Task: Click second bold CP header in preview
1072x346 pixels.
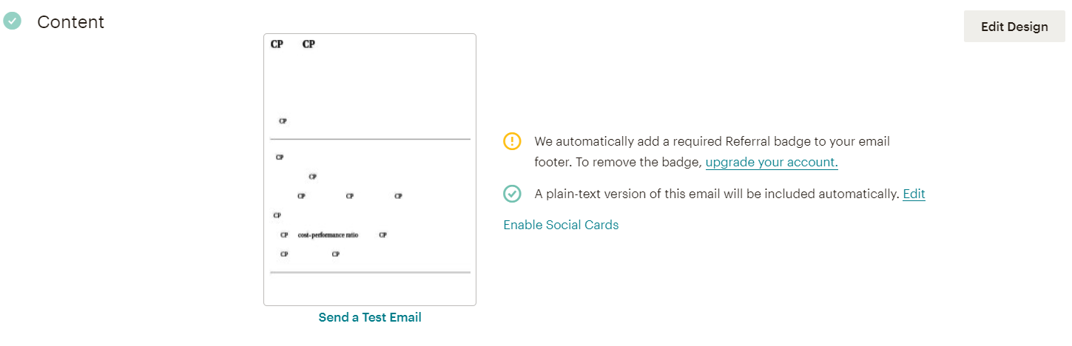Action: pyautogui.click(x=309, y=44)
